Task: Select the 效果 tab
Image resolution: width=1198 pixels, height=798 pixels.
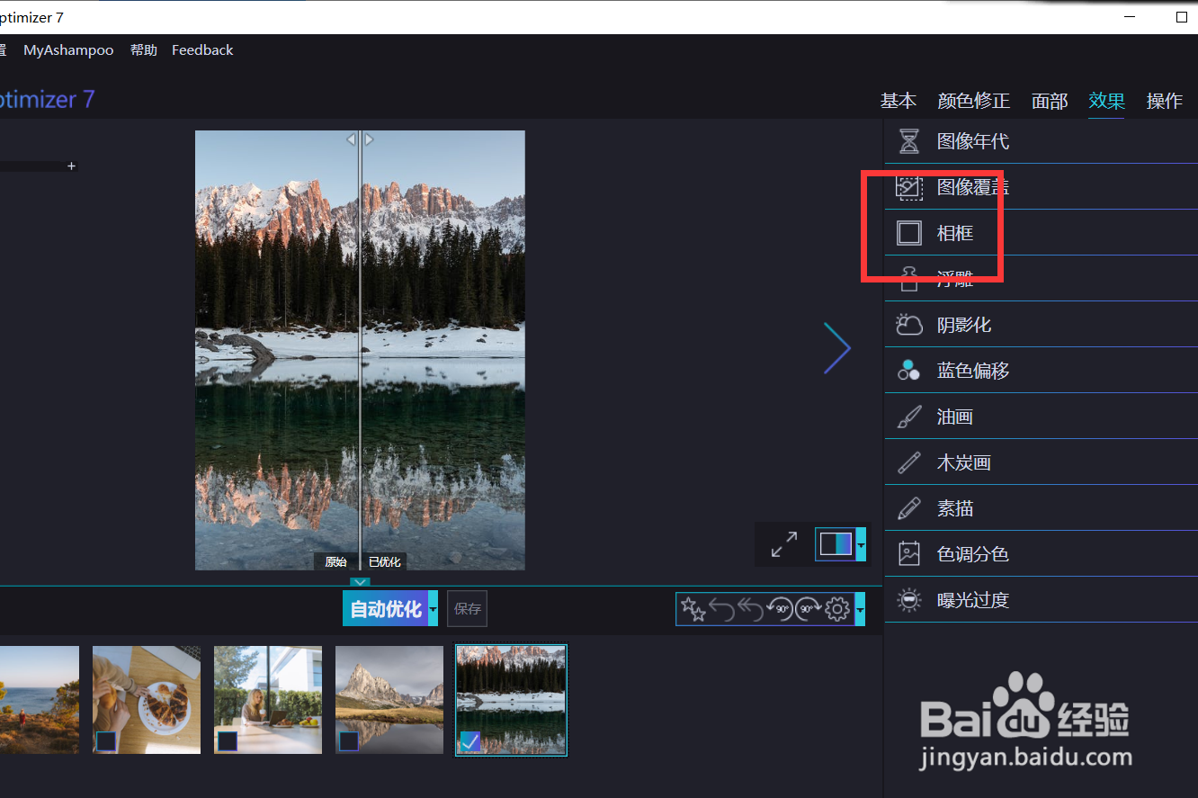Action: 1107,101
